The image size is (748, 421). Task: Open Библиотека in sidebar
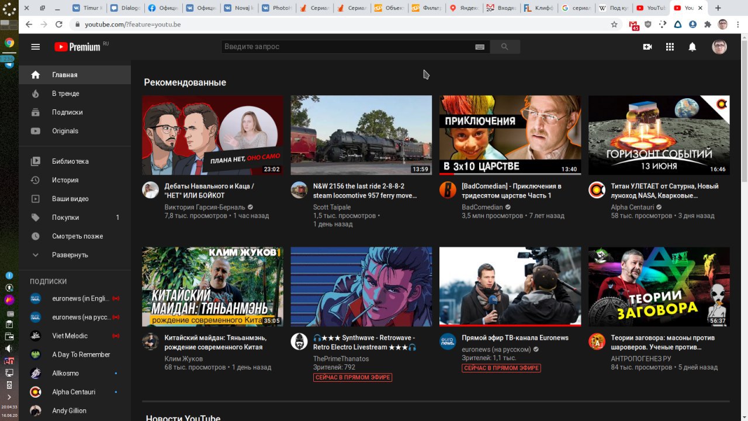click(x=75, y=161)
